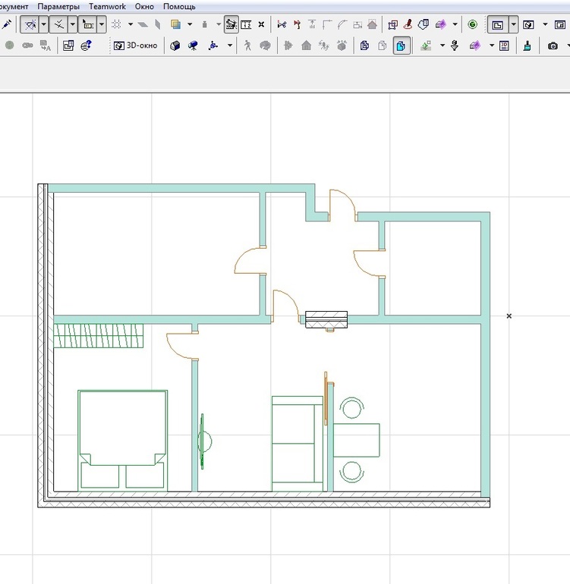The height and width of the screenshot is (584, 570).
Task: Click the movie camera icon
Action: pos(194,46)
